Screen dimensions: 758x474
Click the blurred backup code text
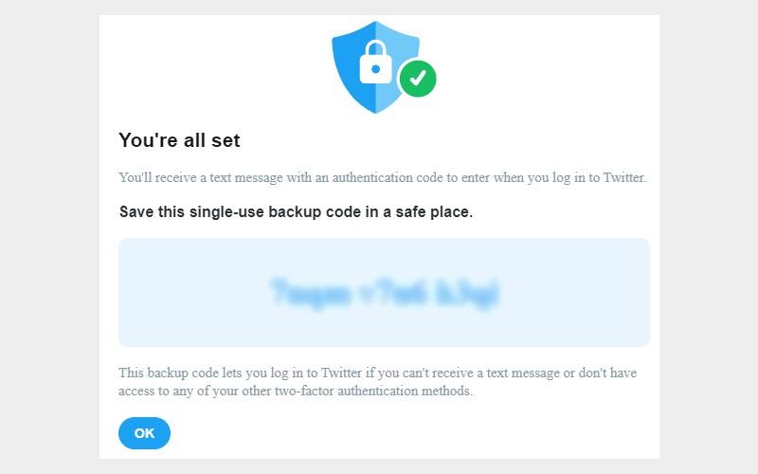pyautogui.click(x=384, y=293)
